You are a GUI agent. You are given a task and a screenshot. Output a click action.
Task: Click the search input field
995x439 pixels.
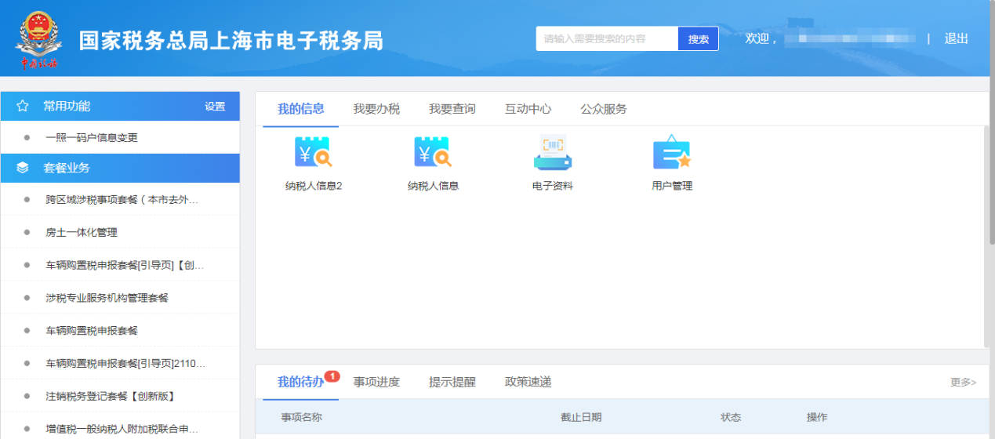(x=607, y=38)
